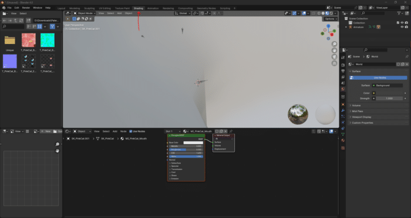The width and height of the screenshot is (411, 218).
Task: Open the Tool properties tab
Action: [x=343, y=57]
